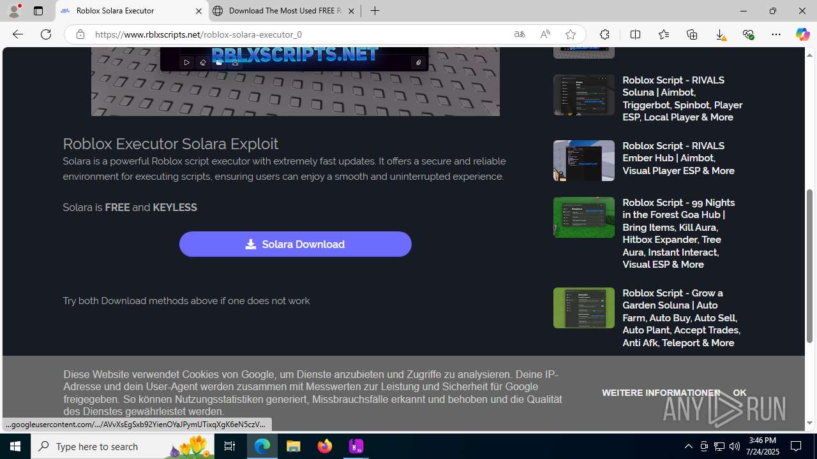Toggle Split screen icon
Image resolution: width=817 pixels, height=459 pixels.
click(635, 34)
